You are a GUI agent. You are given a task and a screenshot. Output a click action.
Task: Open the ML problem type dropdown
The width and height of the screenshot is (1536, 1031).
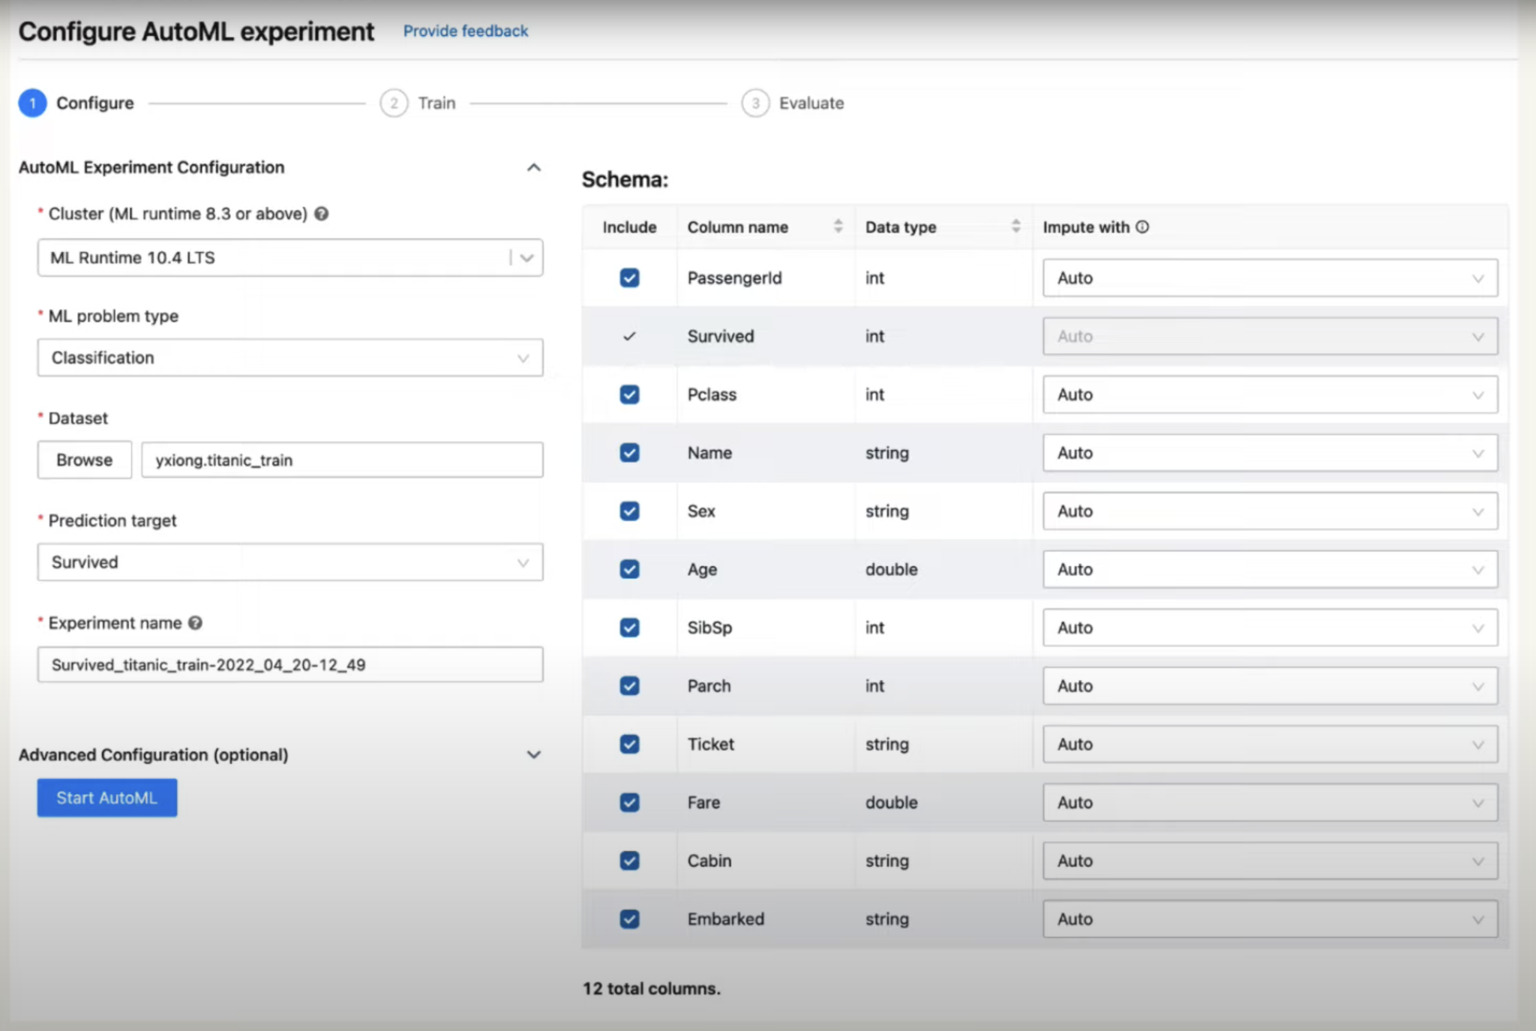[289, 358]
